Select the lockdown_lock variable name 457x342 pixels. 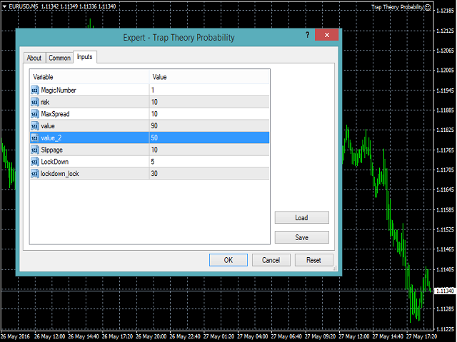tap(60, 174)
